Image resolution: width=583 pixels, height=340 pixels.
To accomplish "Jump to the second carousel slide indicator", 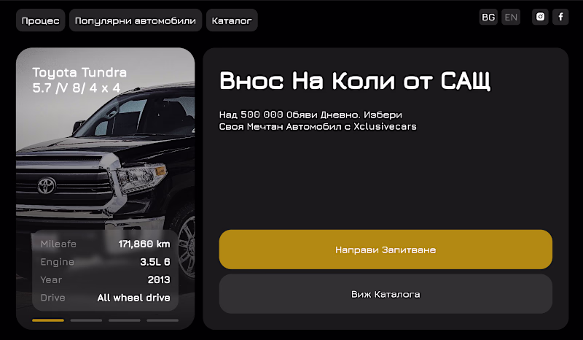I will (x=86, y=320).
